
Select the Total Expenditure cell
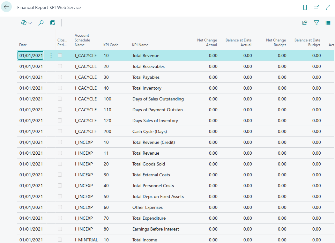149,218
